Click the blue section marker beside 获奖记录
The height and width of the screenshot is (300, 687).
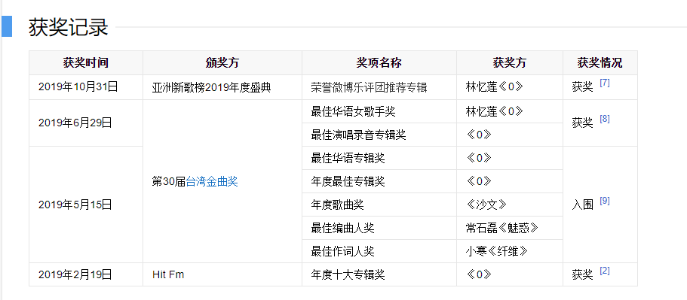7,26
